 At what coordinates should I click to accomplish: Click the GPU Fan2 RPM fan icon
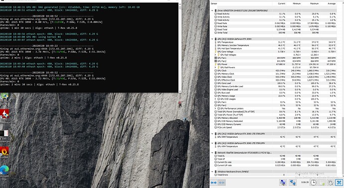click(x=215, y=61)
